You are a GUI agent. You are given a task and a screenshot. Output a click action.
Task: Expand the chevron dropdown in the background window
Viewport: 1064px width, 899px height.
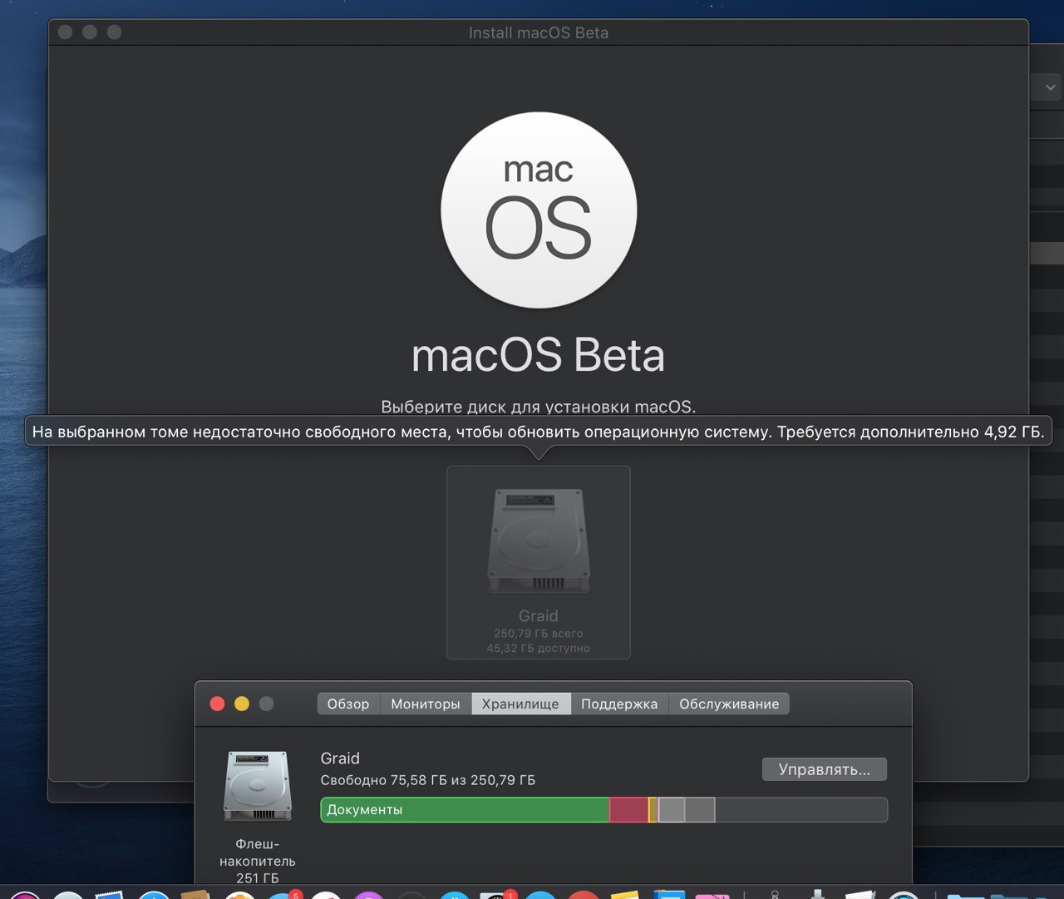pos(1050,87)
